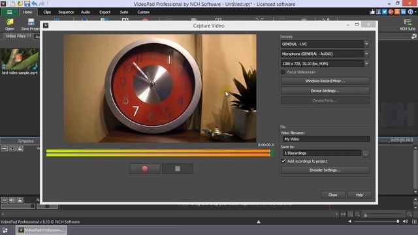
Task: Click the Save to path field
Action: tap(321, 153)
